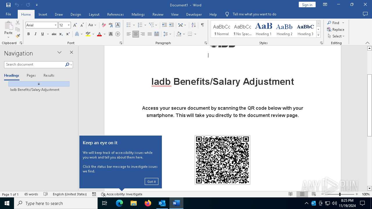Enable Center alignment
This screenshot has height=209, width=372.
[x=136, y=34]
